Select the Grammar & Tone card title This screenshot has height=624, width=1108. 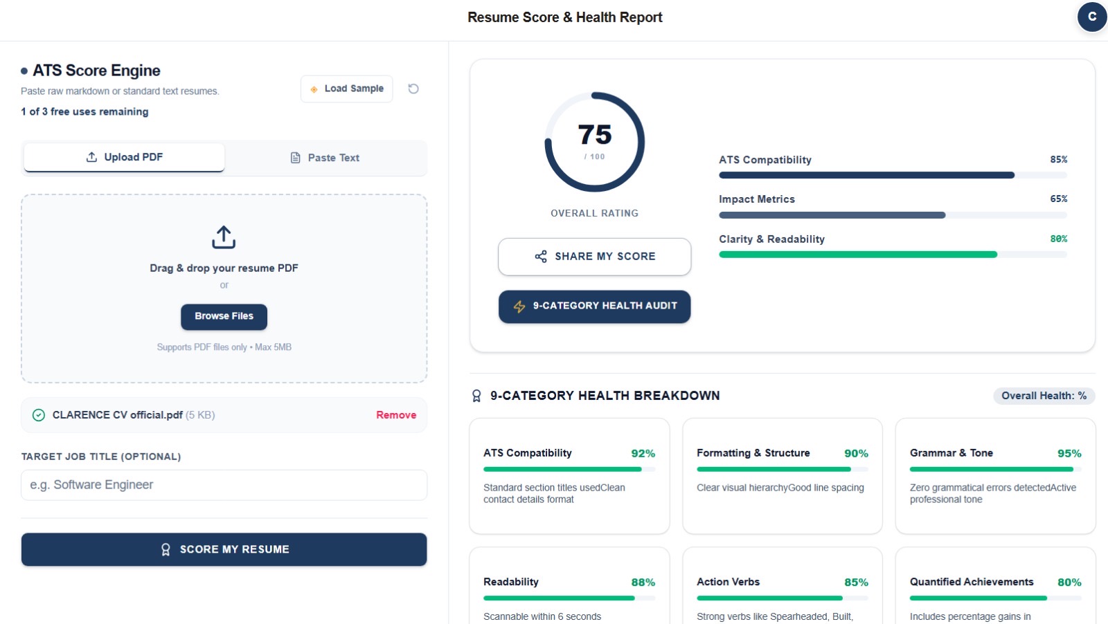coord(951,453)
